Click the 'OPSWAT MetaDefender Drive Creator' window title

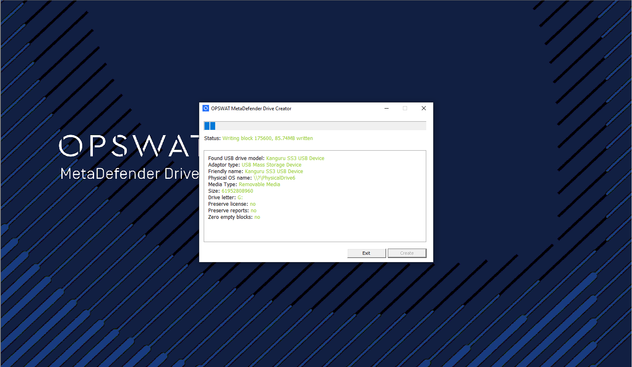click(251, 109)
